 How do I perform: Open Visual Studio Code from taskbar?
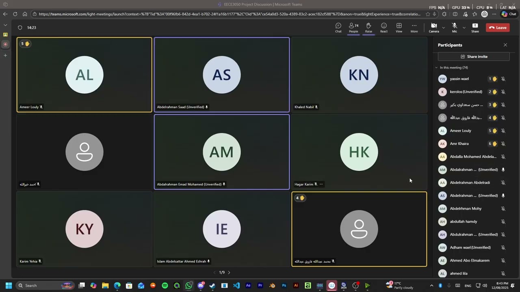click(x=236, y=286)
